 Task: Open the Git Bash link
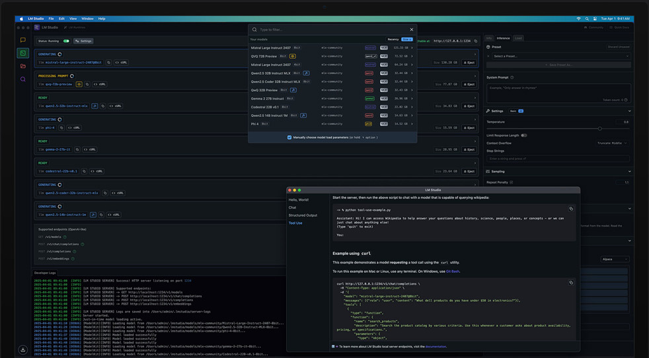452,271
